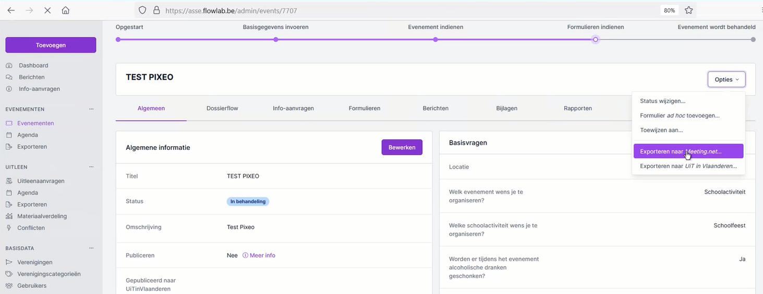Click the Formulieren indienen progress step marker
This screenshot has height=294, width=763.
pyautogui.click(x=595, y=40)
